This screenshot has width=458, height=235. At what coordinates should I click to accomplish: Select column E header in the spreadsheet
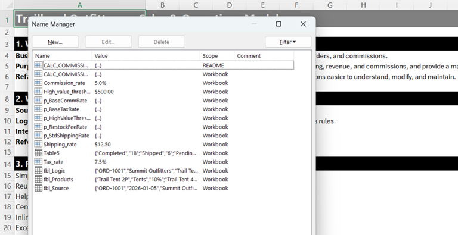pos(263,5)
